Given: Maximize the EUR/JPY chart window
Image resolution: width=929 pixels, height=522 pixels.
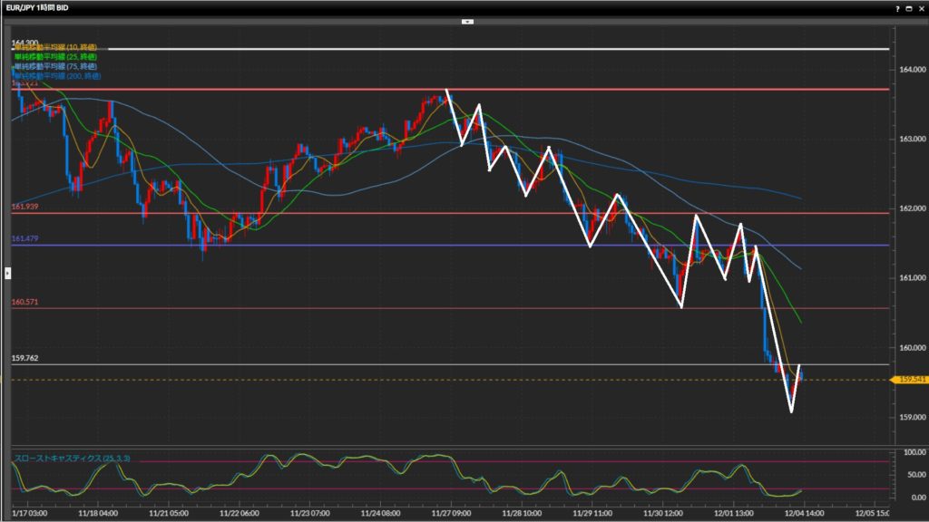Looking at the screenshot, I should tap(907, 7).
